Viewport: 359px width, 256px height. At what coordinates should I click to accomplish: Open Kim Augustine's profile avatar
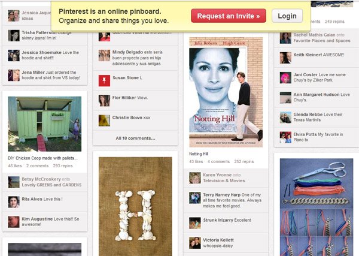14,222
